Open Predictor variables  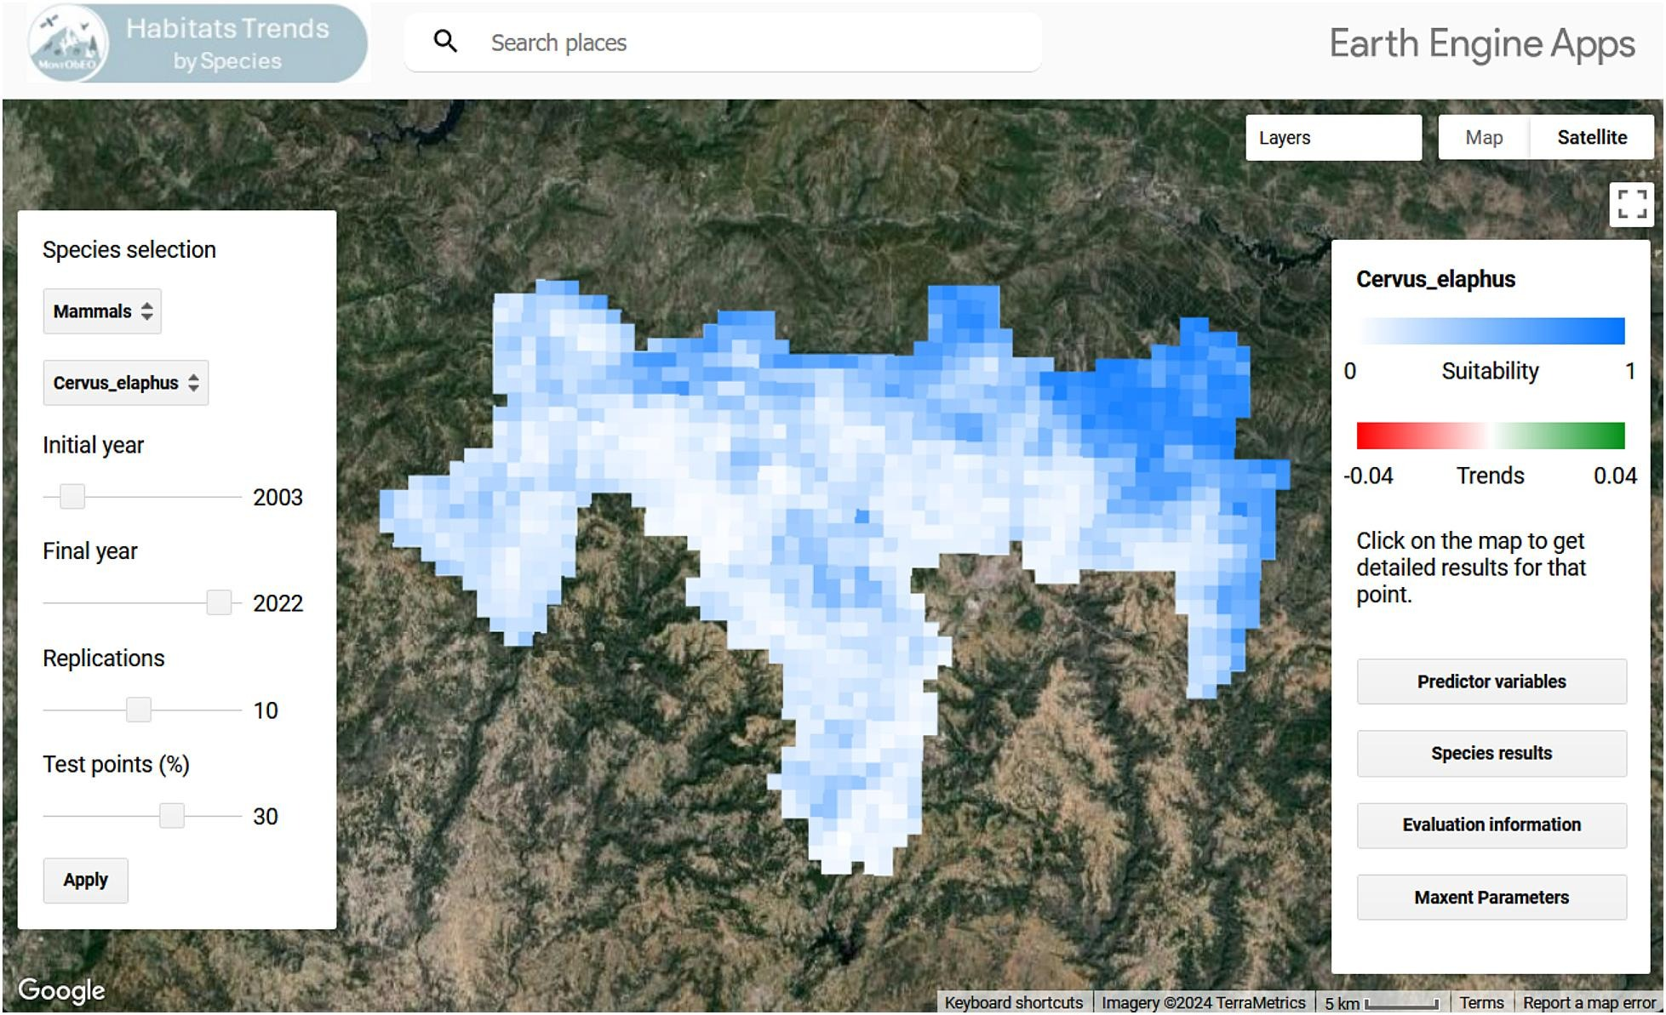coord(1491,681)
